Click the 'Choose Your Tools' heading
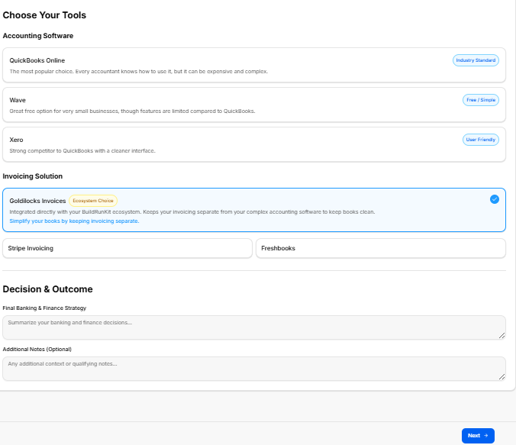 (44, 15)
